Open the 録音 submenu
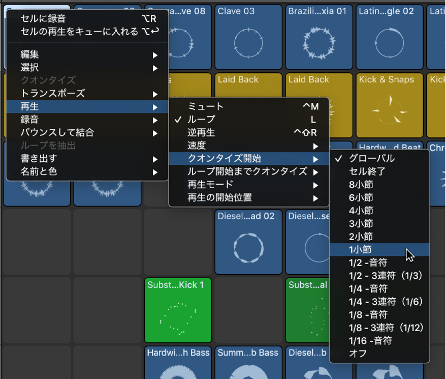The image size is (446, 379). 87,120
